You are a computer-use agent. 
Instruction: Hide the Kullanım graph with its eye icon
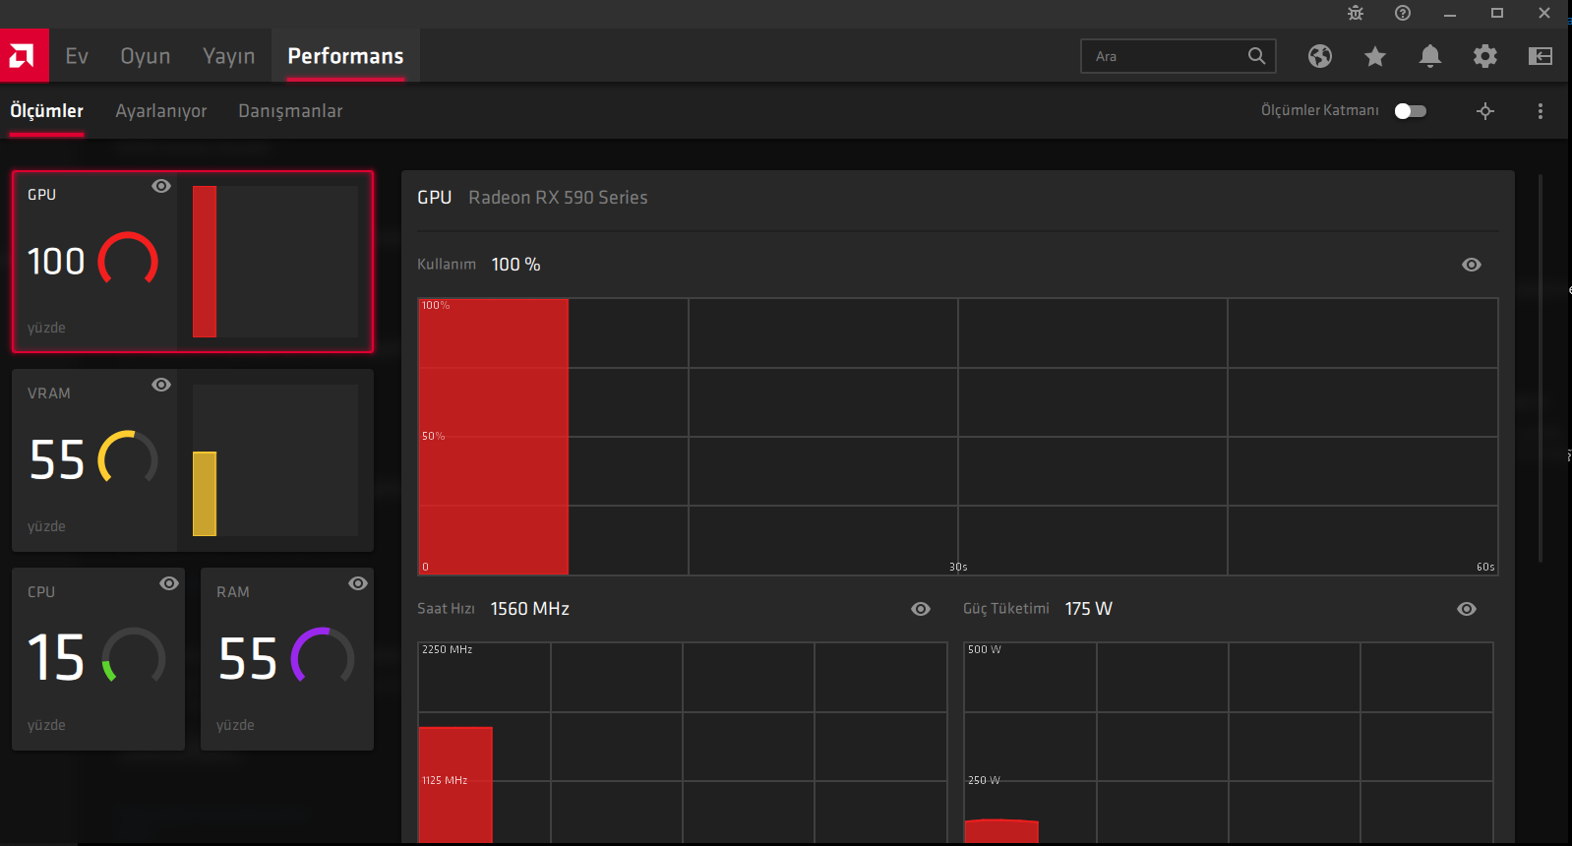1472,265
